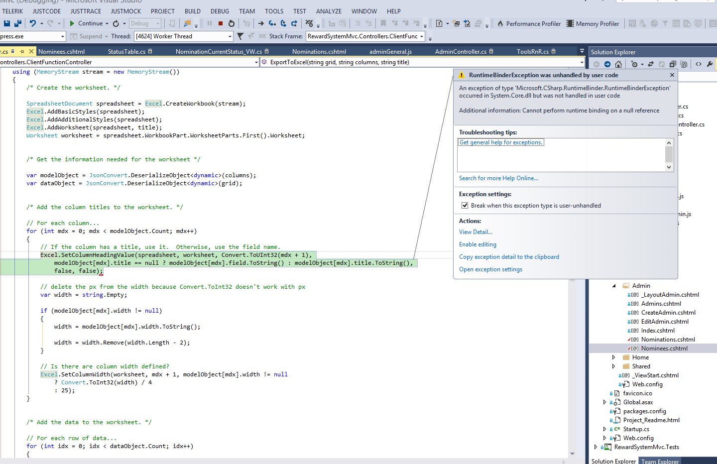Expand the Home folder in Solution Explorer
The image size is (717, 464).
pyautogui.click(x=613, y=357)
